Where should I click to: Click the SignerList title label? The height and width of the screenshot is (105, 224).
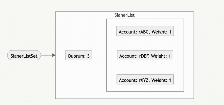(125, 15)
